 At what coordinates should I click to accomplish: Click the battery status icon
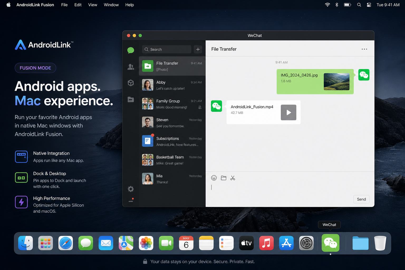(348, 5)
